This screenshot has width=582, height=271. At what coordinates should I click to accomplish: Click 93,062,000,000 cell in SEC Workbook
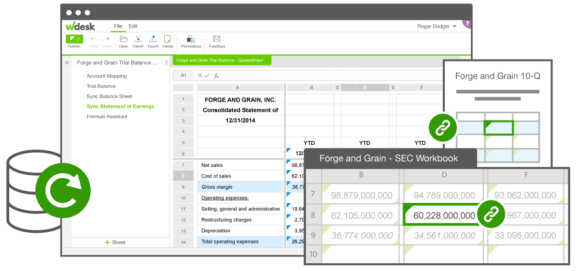click(526, 195)
